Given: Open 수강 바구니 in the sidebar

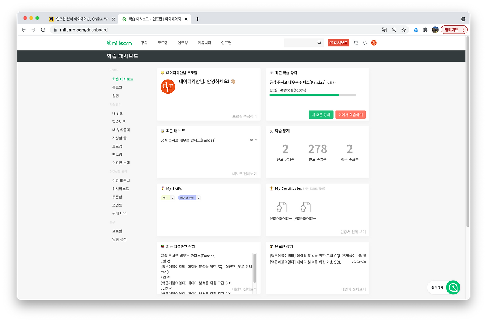Looking at the screenshot, I should coord(121,180).
